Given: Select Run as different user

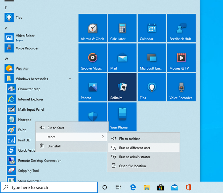Looking at the screenshot, I should click(x=144, y=148).
